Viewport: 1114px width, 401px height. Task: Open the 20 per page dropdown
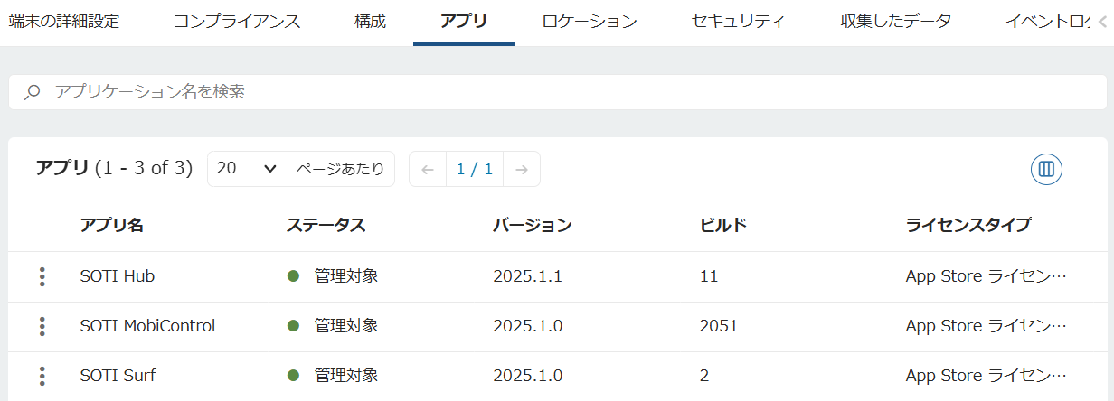coord(247,169)
